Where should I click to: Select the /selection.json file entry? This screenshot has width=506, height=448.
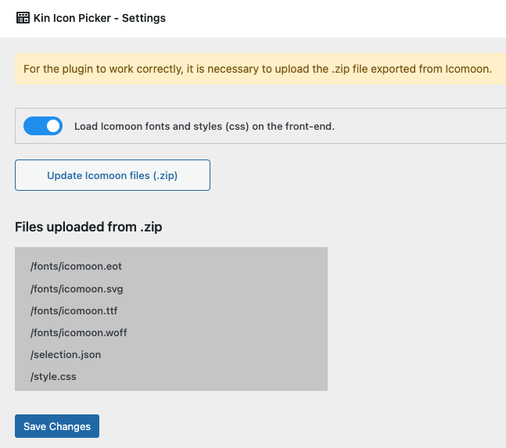(66, 355)
